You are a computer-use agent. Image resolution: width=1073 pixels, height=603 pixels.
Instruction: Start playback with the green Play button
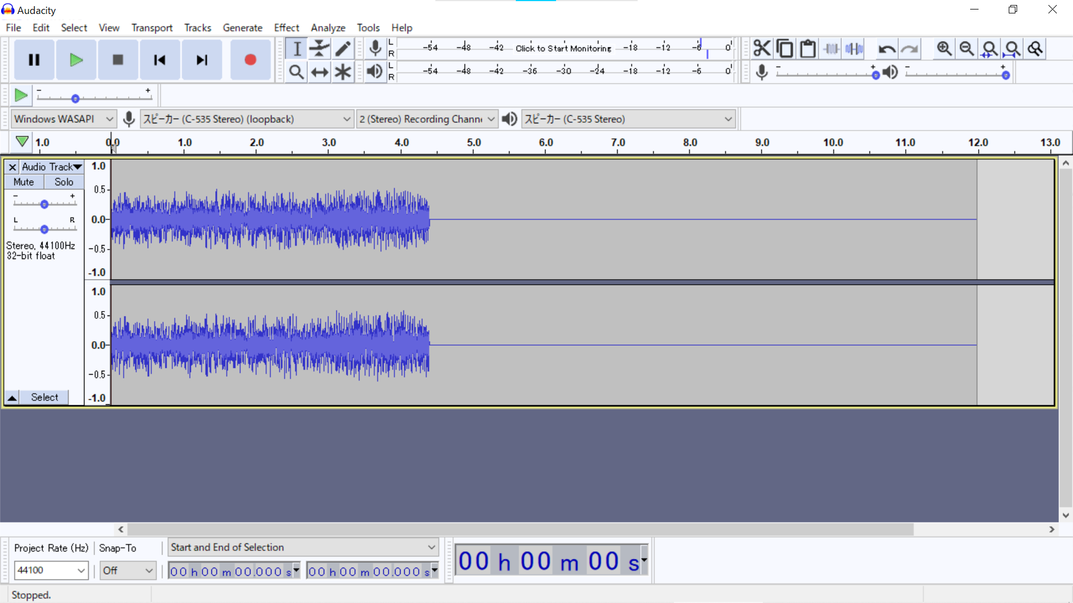[76, 60]
